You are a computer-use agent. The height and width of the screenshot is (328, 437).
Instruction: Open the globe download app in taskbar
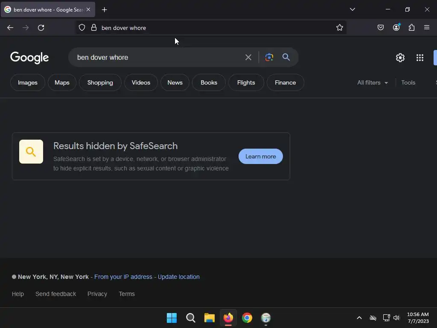tap(266, 318)
